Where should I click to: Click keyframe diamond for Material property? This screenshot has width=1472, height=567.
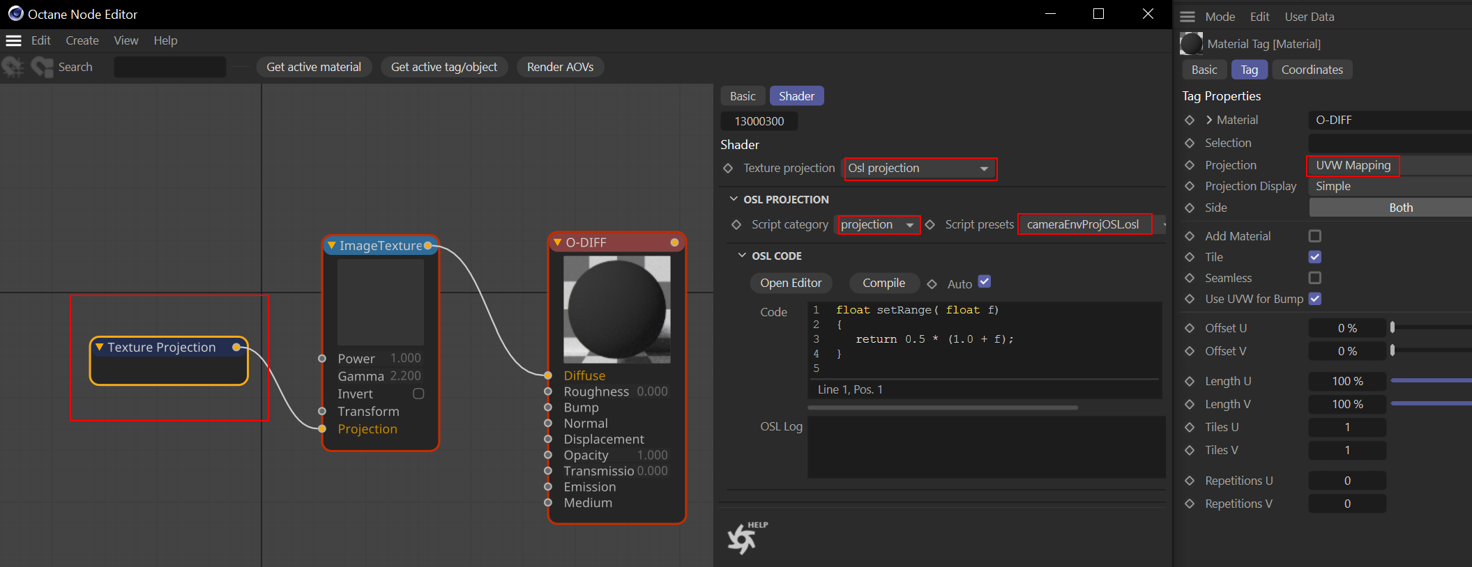coord(1190,121)
